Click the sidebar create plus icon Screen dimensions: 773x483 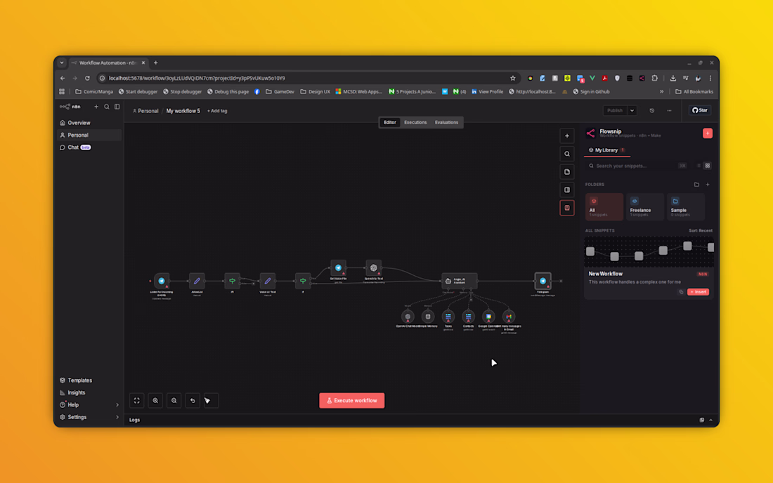(96, 107)
